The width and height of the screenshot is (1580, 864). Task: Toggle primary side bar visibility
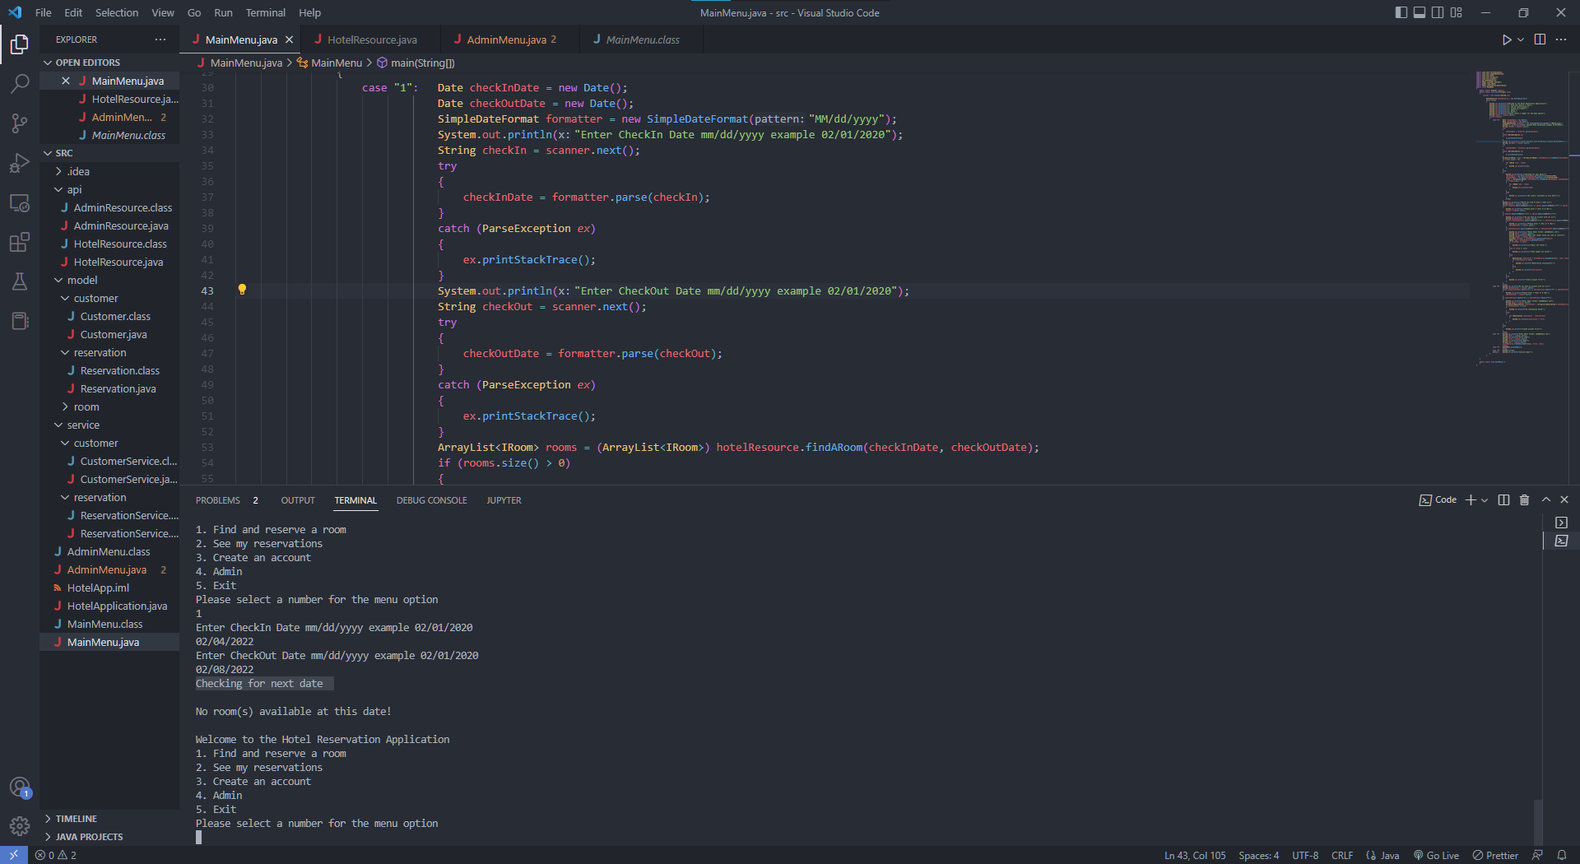tap(1401, 12)
